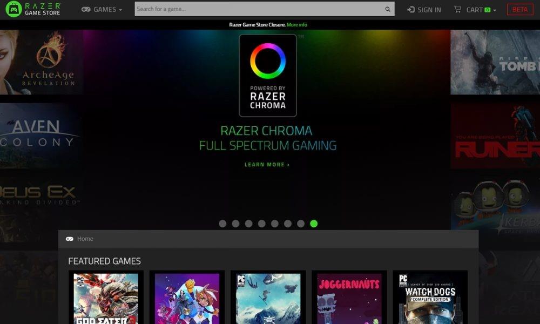
Task: Open the Rise of the Tomb Raider tile
Action: (495, 62)
